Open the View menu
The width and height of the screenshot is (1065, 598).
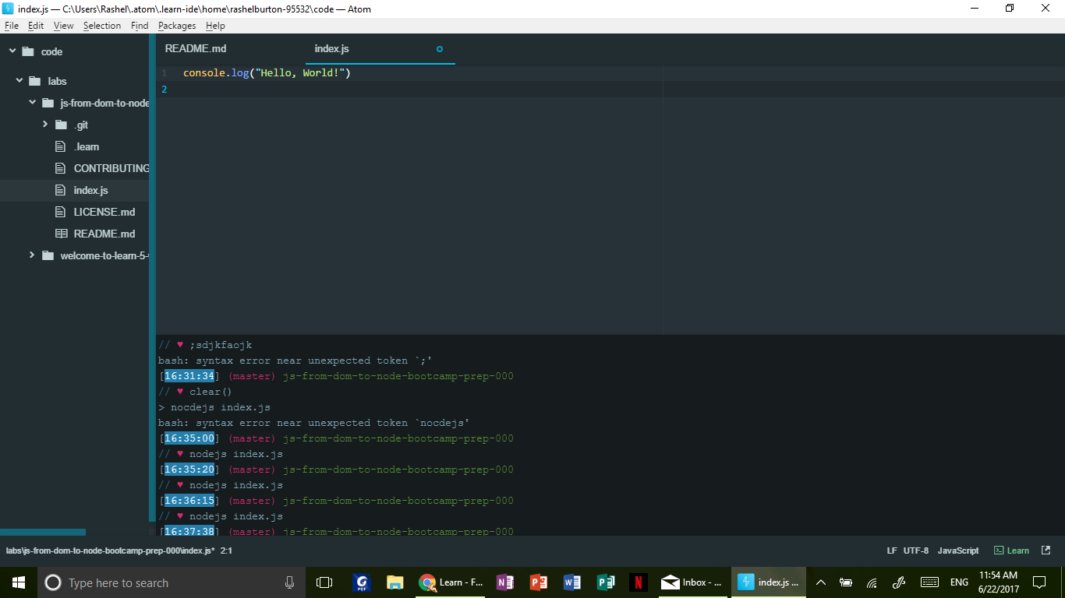(x=64, y=26)
